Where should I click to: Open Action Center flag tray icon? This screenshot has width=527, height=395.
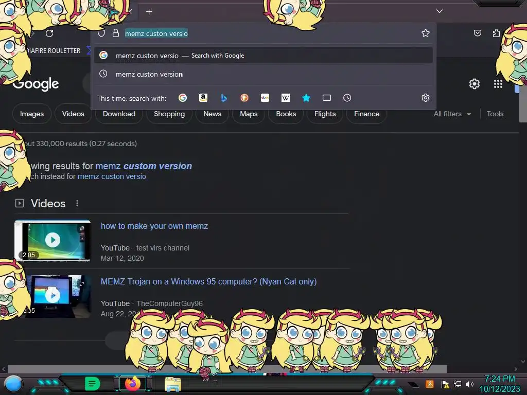click(x=445, y=384)
